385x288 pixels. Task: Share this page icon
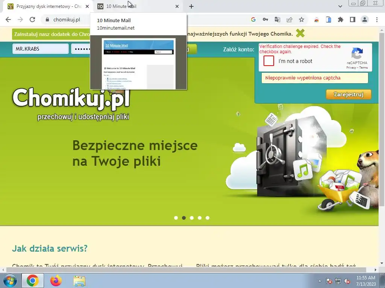pyautogui.click(x=290, y=19)
